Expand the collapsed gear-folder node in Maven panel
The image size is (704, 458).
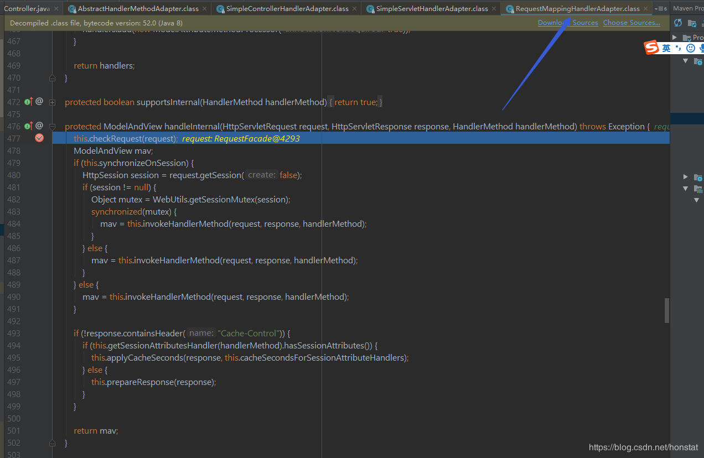coord(686,177)
